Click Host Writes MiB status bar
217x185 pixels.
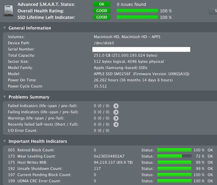(174, 162)
